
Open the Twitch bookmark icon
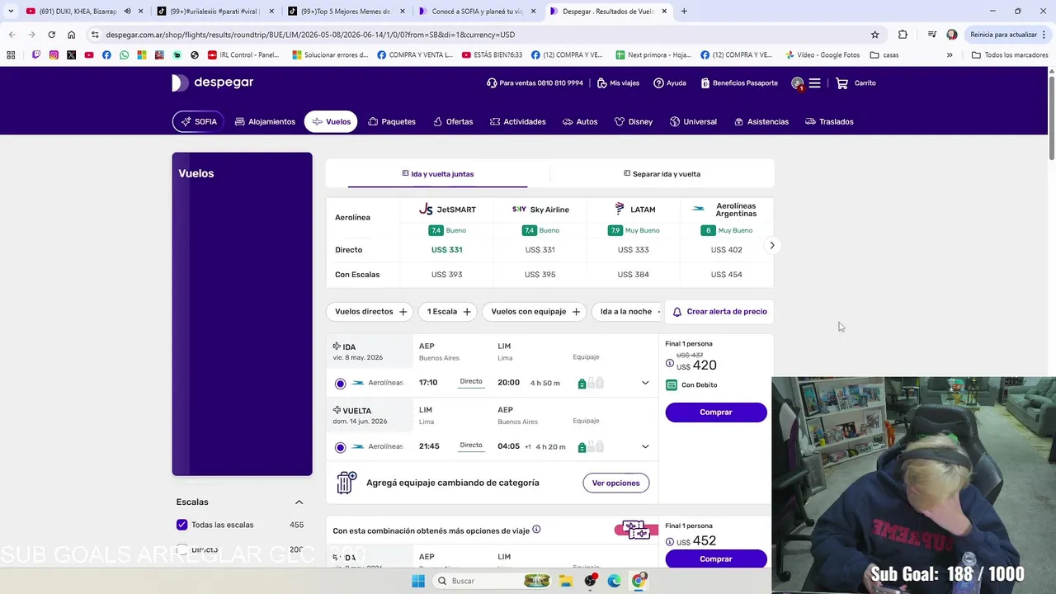click(x=36, y=55)
